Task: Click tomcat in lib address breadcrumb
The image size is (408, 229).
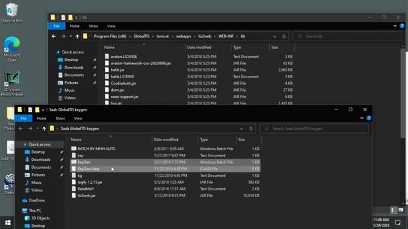Action: [x=163, y=36]
